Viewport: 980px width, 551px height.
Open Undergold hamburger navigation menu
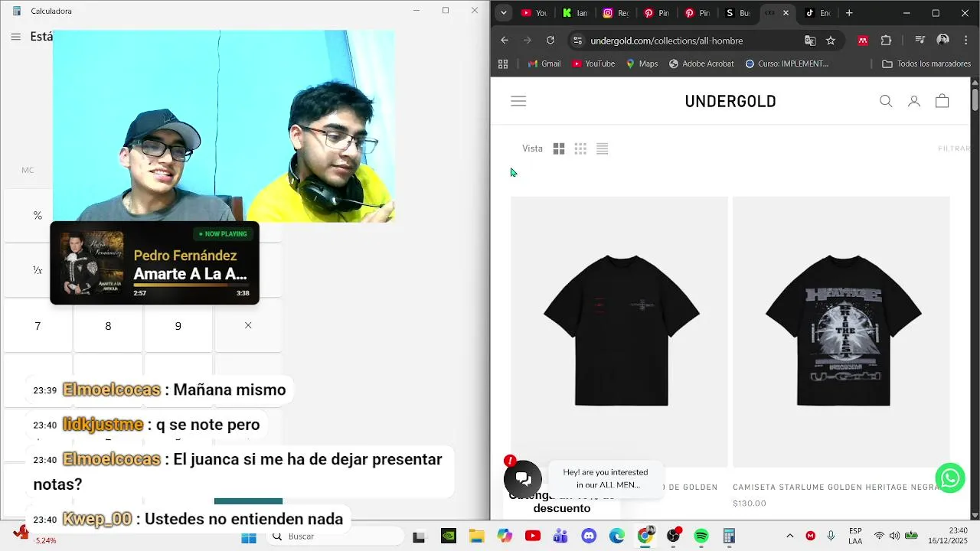[x=518, y=101]
